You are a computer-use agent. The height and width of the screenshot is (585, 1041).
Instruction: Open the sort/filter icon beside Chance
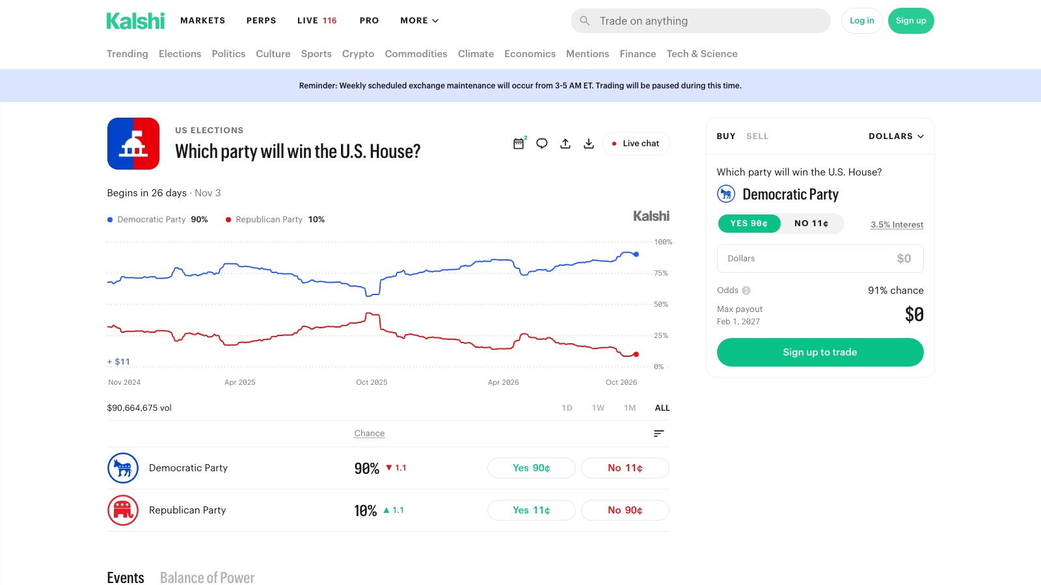pos(659,434)
